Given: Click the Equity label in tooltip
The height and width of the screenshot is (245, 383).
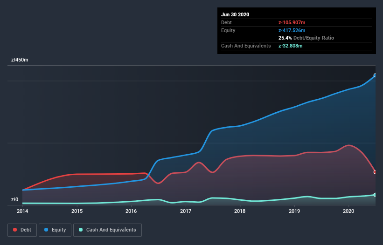Looking at the screenshot, I should [228, 30].
